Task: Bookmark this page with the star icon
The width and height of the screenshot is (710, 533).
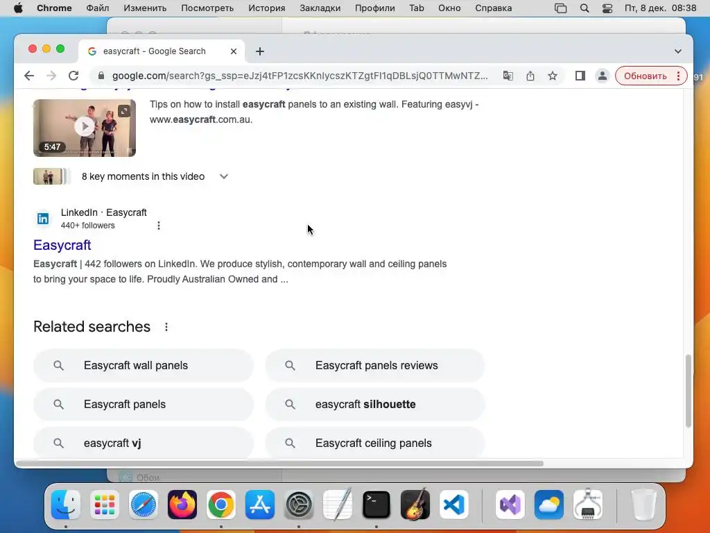Action: coord(553,76)
